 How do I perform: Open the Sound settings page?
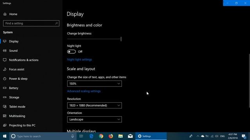pos(13,51)
